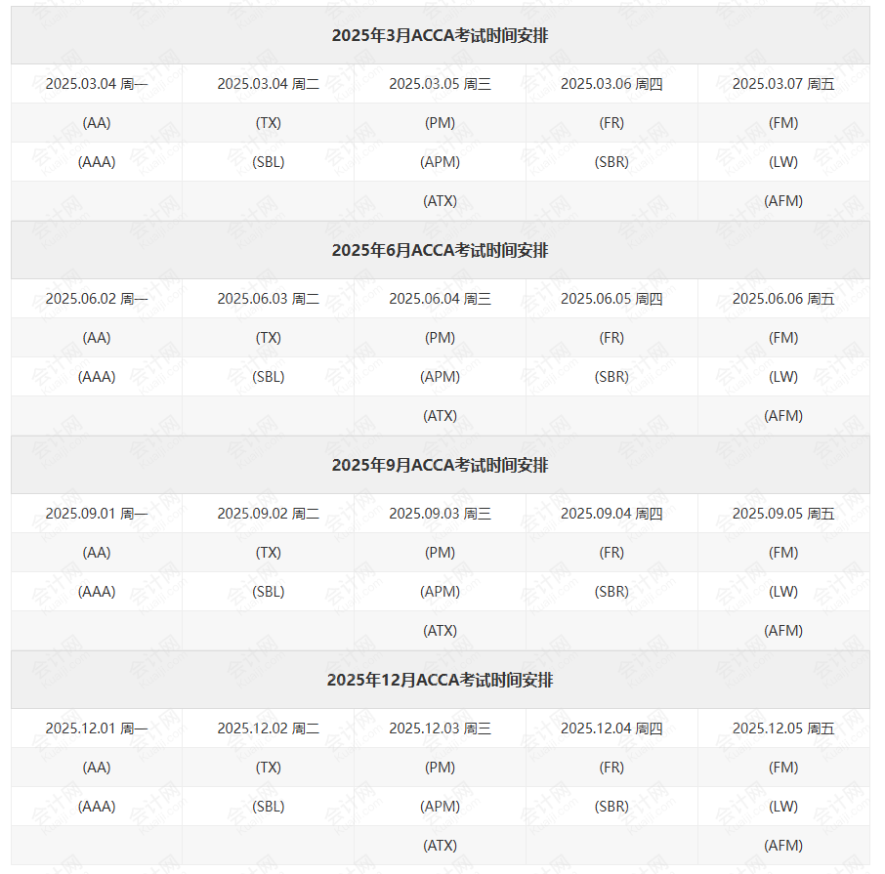This screenshot has width=885, height=874.
Task: Click the 2025年9月ACCA考试时间安排 header
Action: tap(440, 466)
